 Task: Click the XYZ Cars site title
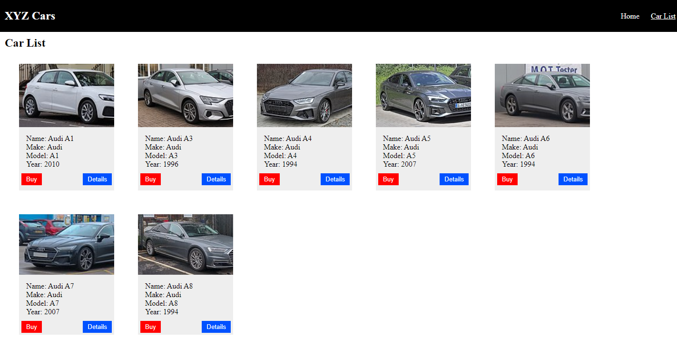[30, 16]
